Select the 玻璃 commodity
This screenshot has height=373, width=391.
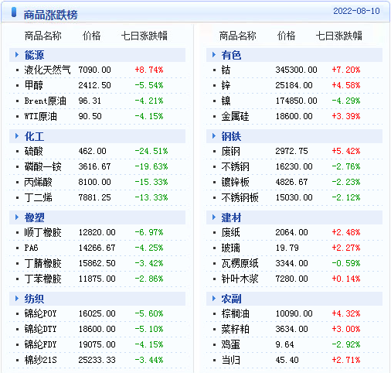click(230, 248)
